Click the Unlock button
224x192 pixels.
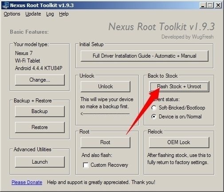pyautogui.click(x=106, y=86)
